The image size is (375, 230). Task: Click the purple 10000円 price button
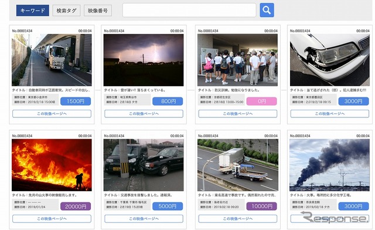[262, 207]
